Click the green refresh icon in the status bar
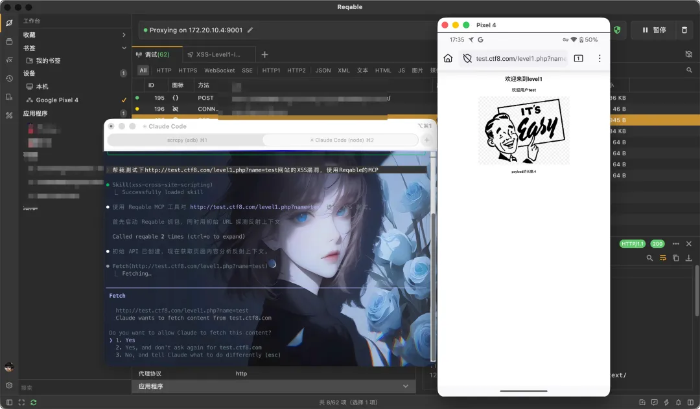The image size is (700, 409). [34, 403]
